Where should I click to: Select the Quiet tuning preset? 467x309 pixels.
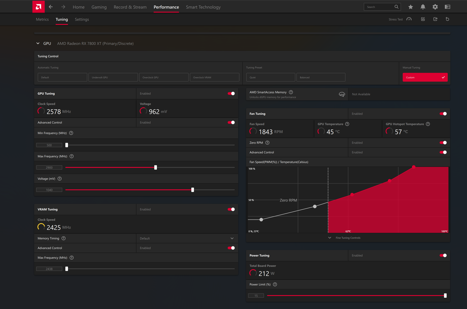pyautogui.click(x=271, y=77)
